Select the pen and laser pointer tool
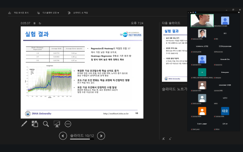Image resolution: width=243 pixels, height=152 pixels. 24,124
